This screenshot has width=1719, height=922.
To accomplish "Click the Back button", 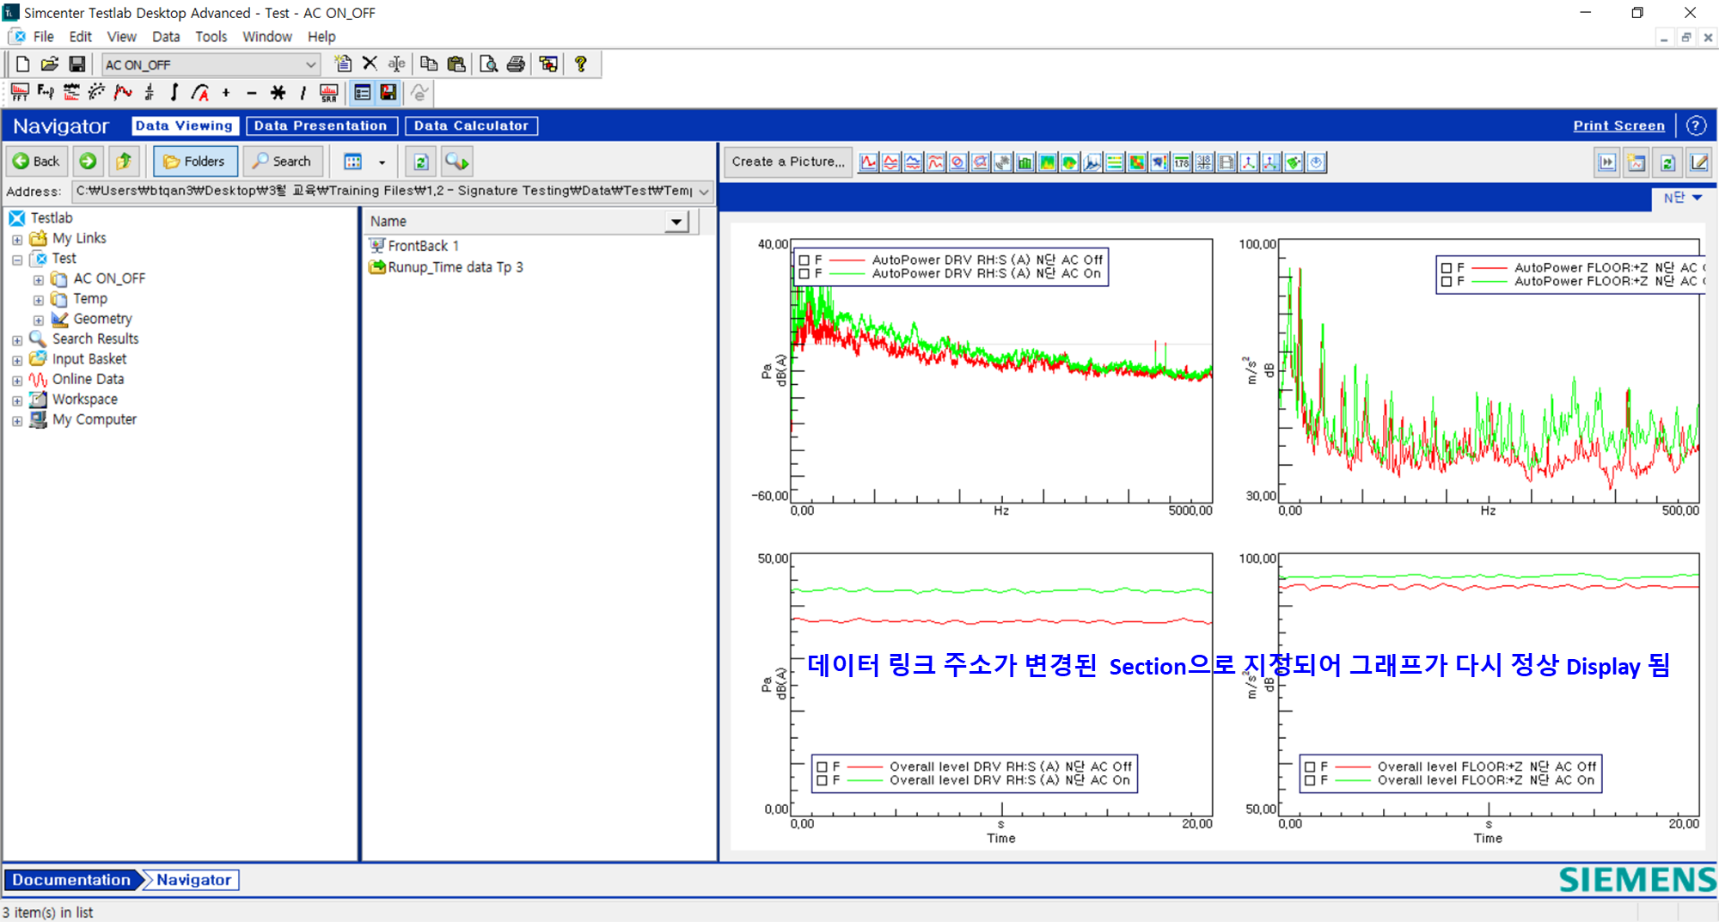I will (36, 161).
